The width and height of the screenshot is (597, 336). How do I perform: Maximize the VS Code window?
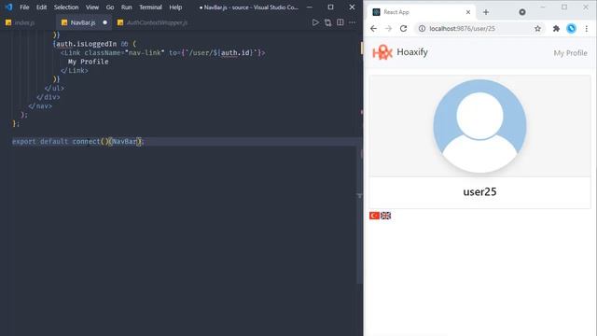(330, 7)
